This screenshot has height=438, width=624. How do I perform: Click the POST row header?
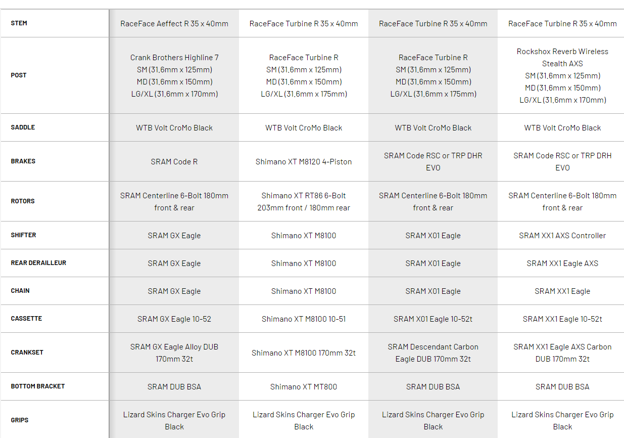[19, 75]
